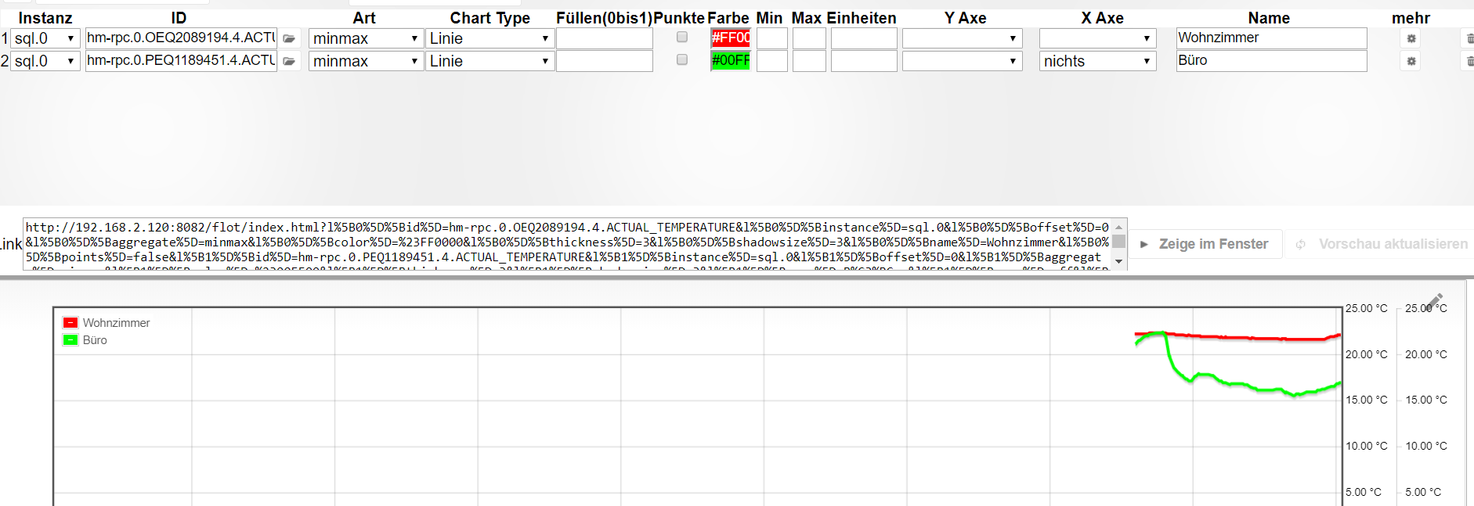Click the mehr column header
Viewport: 1474px width, 506px height.
[x=1411, y=18]
